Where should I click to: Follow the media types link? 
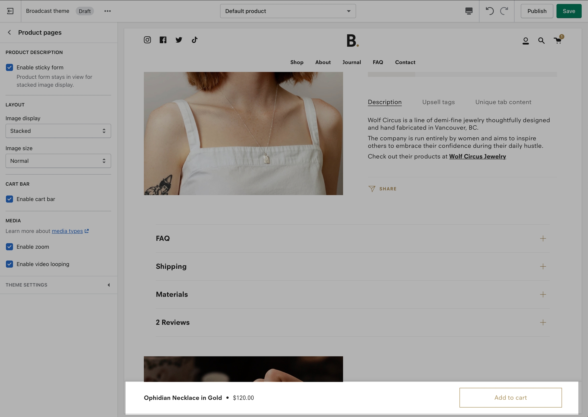tap(67, 231)
